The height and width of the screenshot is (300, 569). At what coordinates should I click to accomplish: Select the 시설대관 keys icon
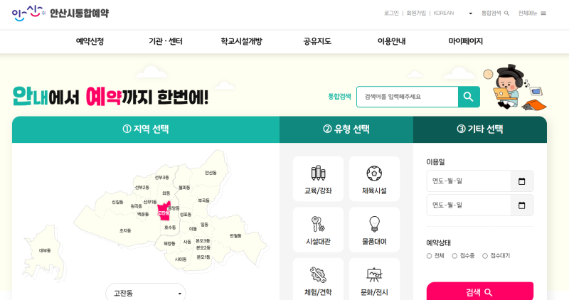point(318,224)
